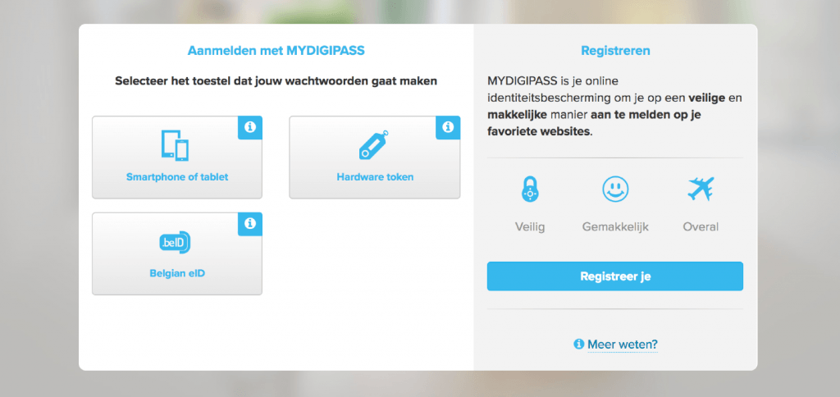Click the Gemakkelijk smiley face icon
Viewport: 840px width, 397px height.
click(x=614, y=189)
